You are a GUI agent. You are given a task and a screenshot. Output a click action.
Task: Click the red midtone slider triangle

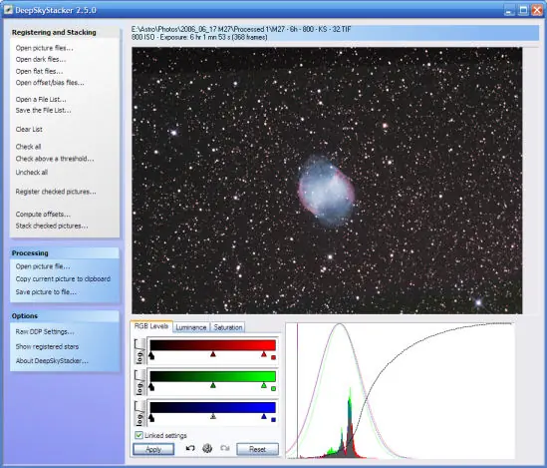pyautogui.click(x=213, y=354)
